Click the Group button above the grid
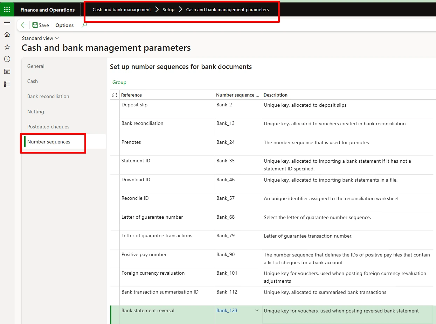This screenshot has height=324, width=436. pyautogui.click(x=119, y=82)
